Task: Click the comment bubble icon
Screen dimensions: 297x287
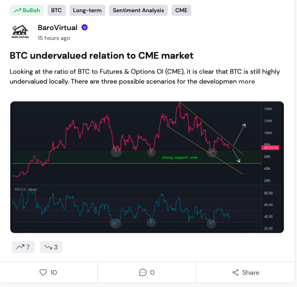Action: (143, 272)
